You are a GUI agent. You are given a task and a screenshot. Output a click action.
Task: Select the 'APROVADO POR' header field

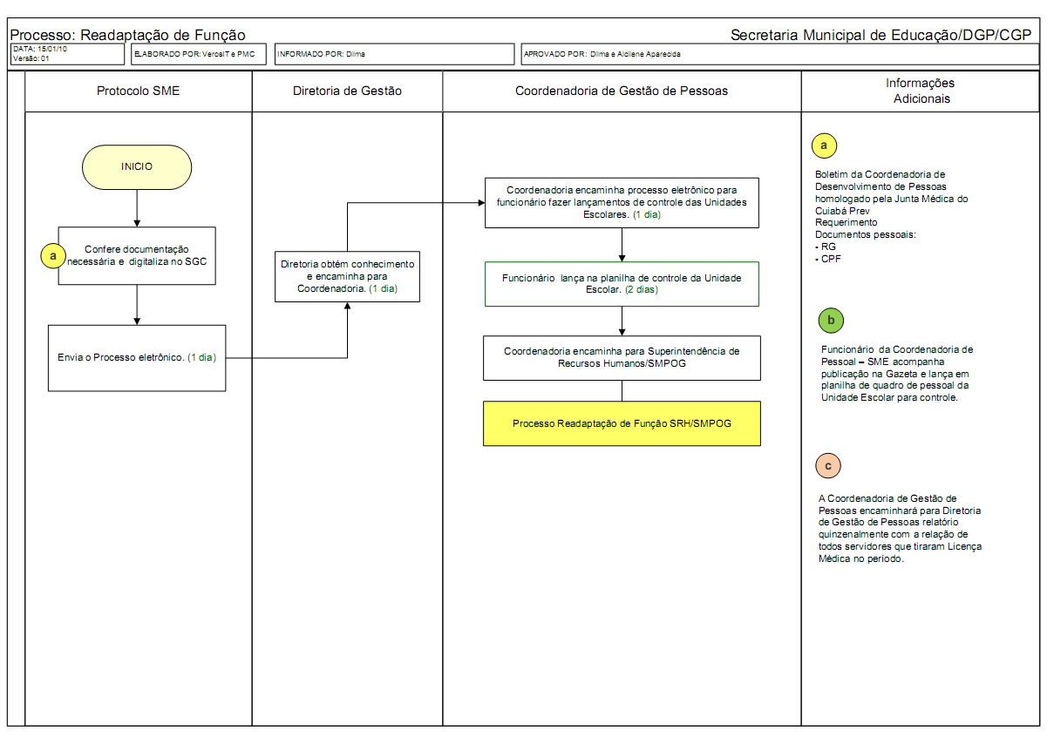pos(779,54)
